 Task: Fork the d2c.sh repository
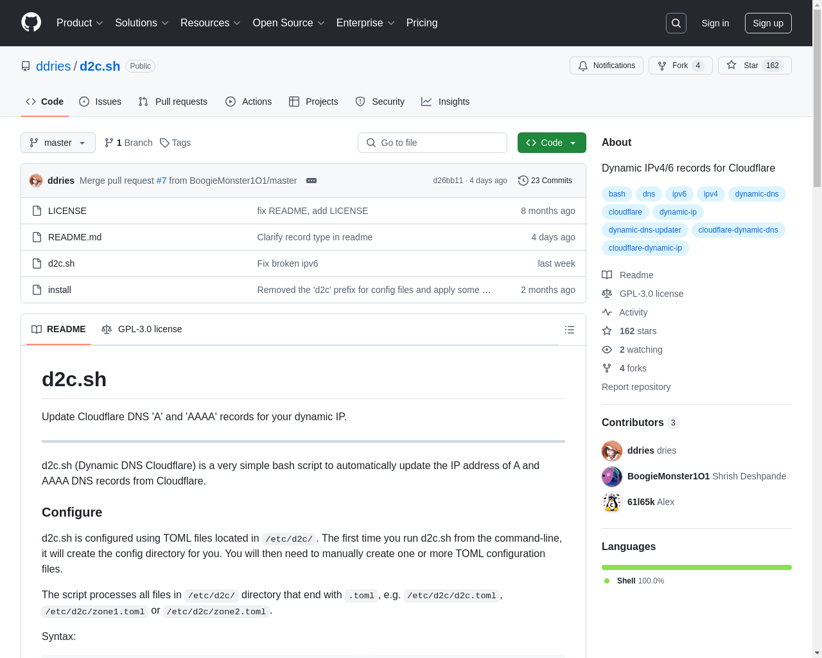(680, 66)
